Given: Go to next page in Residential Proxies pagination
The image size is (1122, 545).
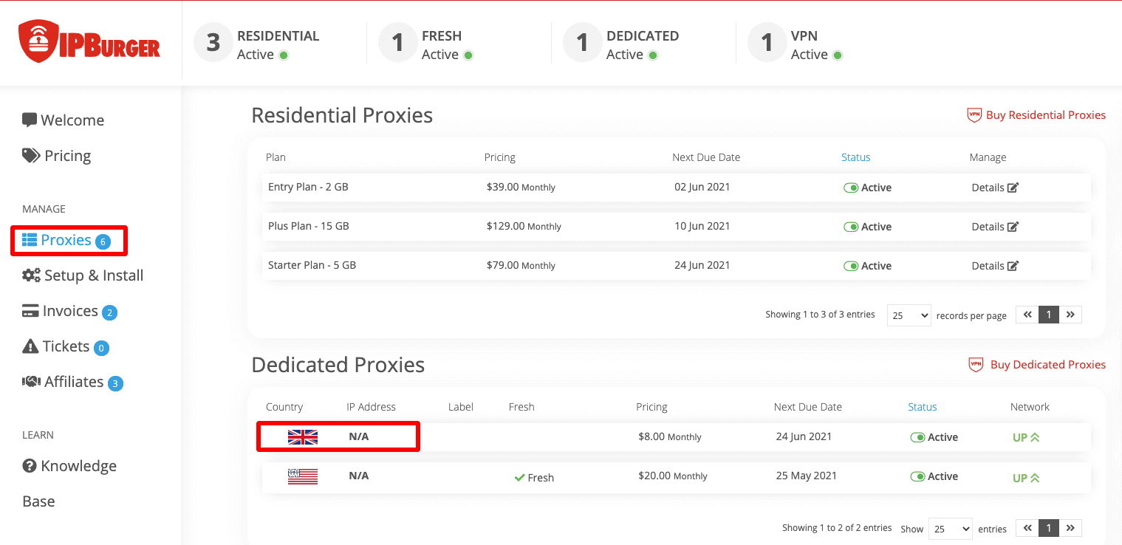Looking at the screenshot, I should (1070, 315).
